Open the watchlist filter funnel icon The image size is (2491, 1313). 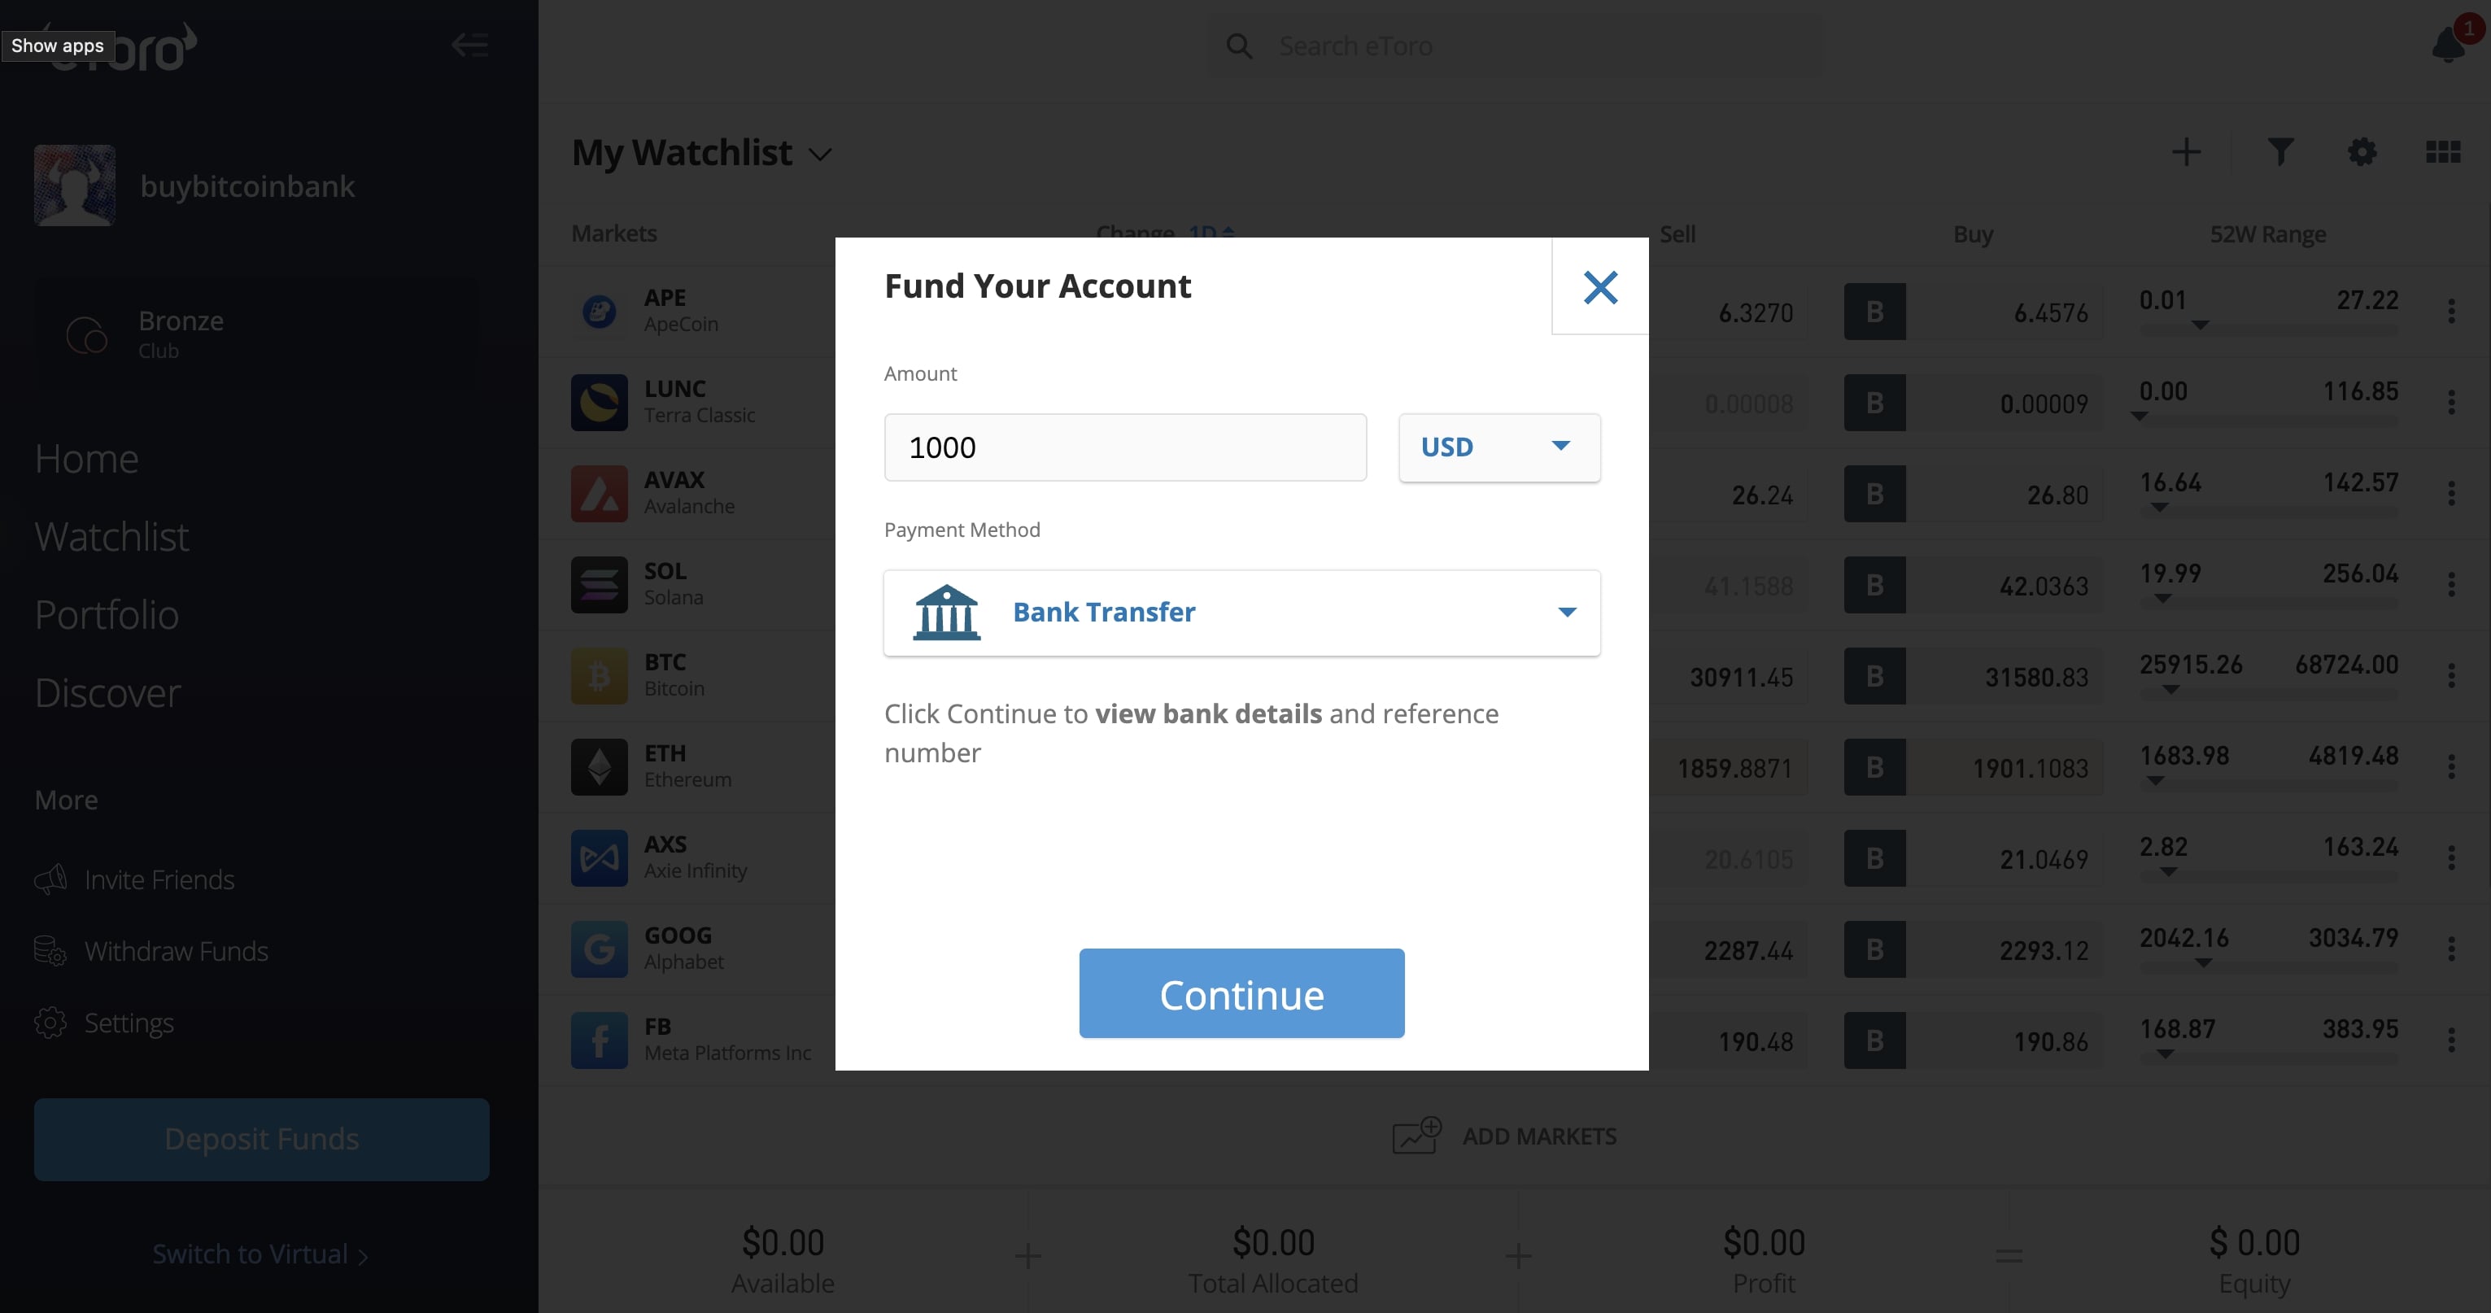[x=2280, y=152]
